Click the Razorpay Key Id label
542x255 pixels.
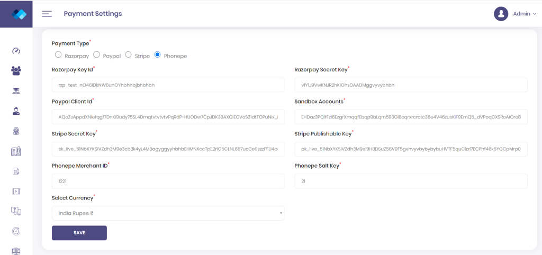[73, 69]
